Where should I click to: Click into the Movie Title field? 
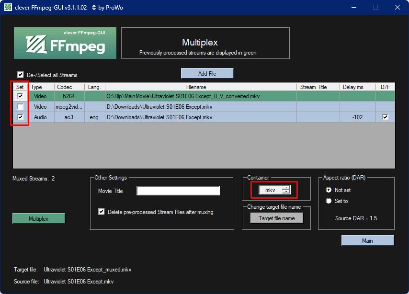178,191
